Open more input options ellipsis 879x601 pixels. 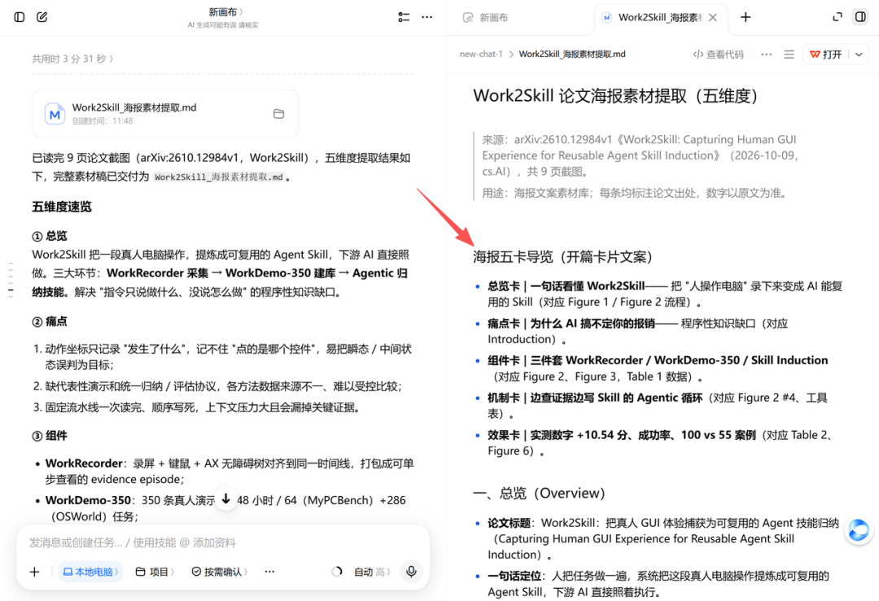269,571
